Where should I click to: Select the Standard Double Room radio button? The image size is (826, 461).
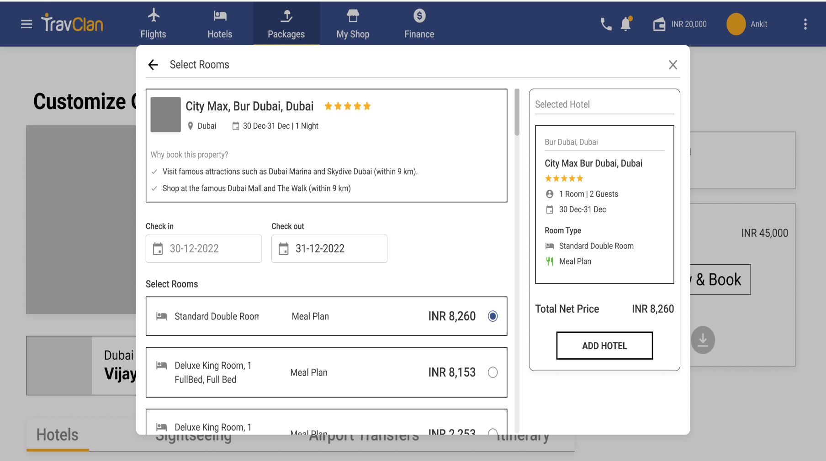click(492, 316)
